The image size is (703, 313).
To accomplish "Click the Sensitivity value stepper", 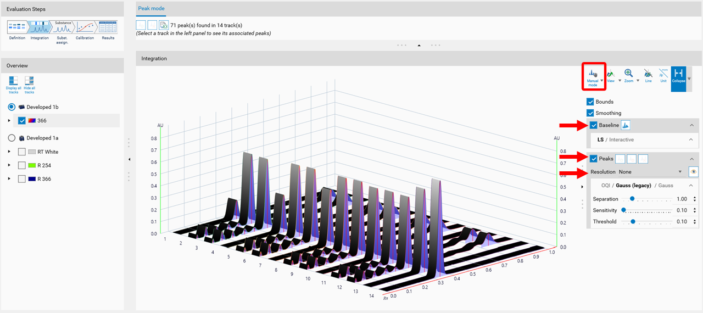I will [x=695, y=210].
